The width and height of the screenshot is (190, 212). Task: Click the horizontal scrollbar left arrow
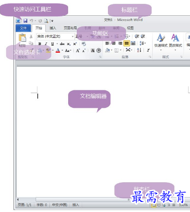[x=18, y=200]
